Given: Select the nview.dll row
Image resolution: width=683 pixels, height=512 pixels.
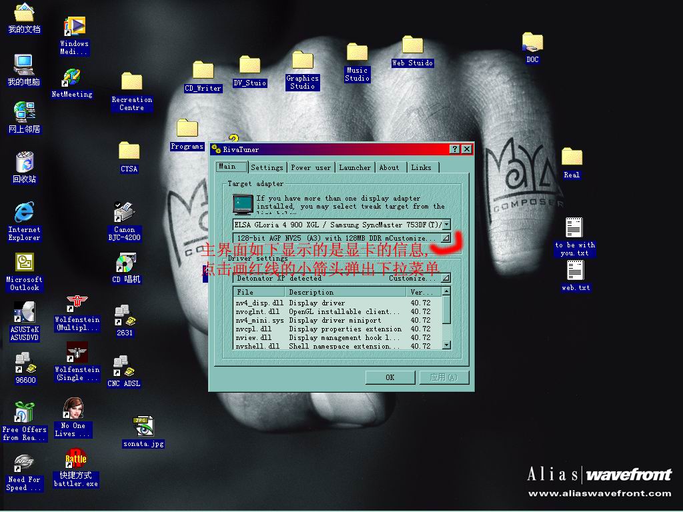Looking at the screenshot, I should (337, 338).
